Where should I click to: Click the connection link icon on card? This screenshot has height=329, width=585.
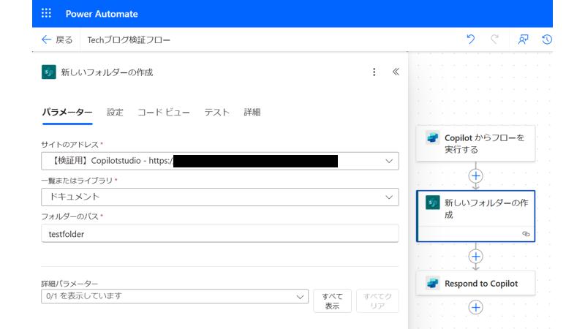[526, 234]
